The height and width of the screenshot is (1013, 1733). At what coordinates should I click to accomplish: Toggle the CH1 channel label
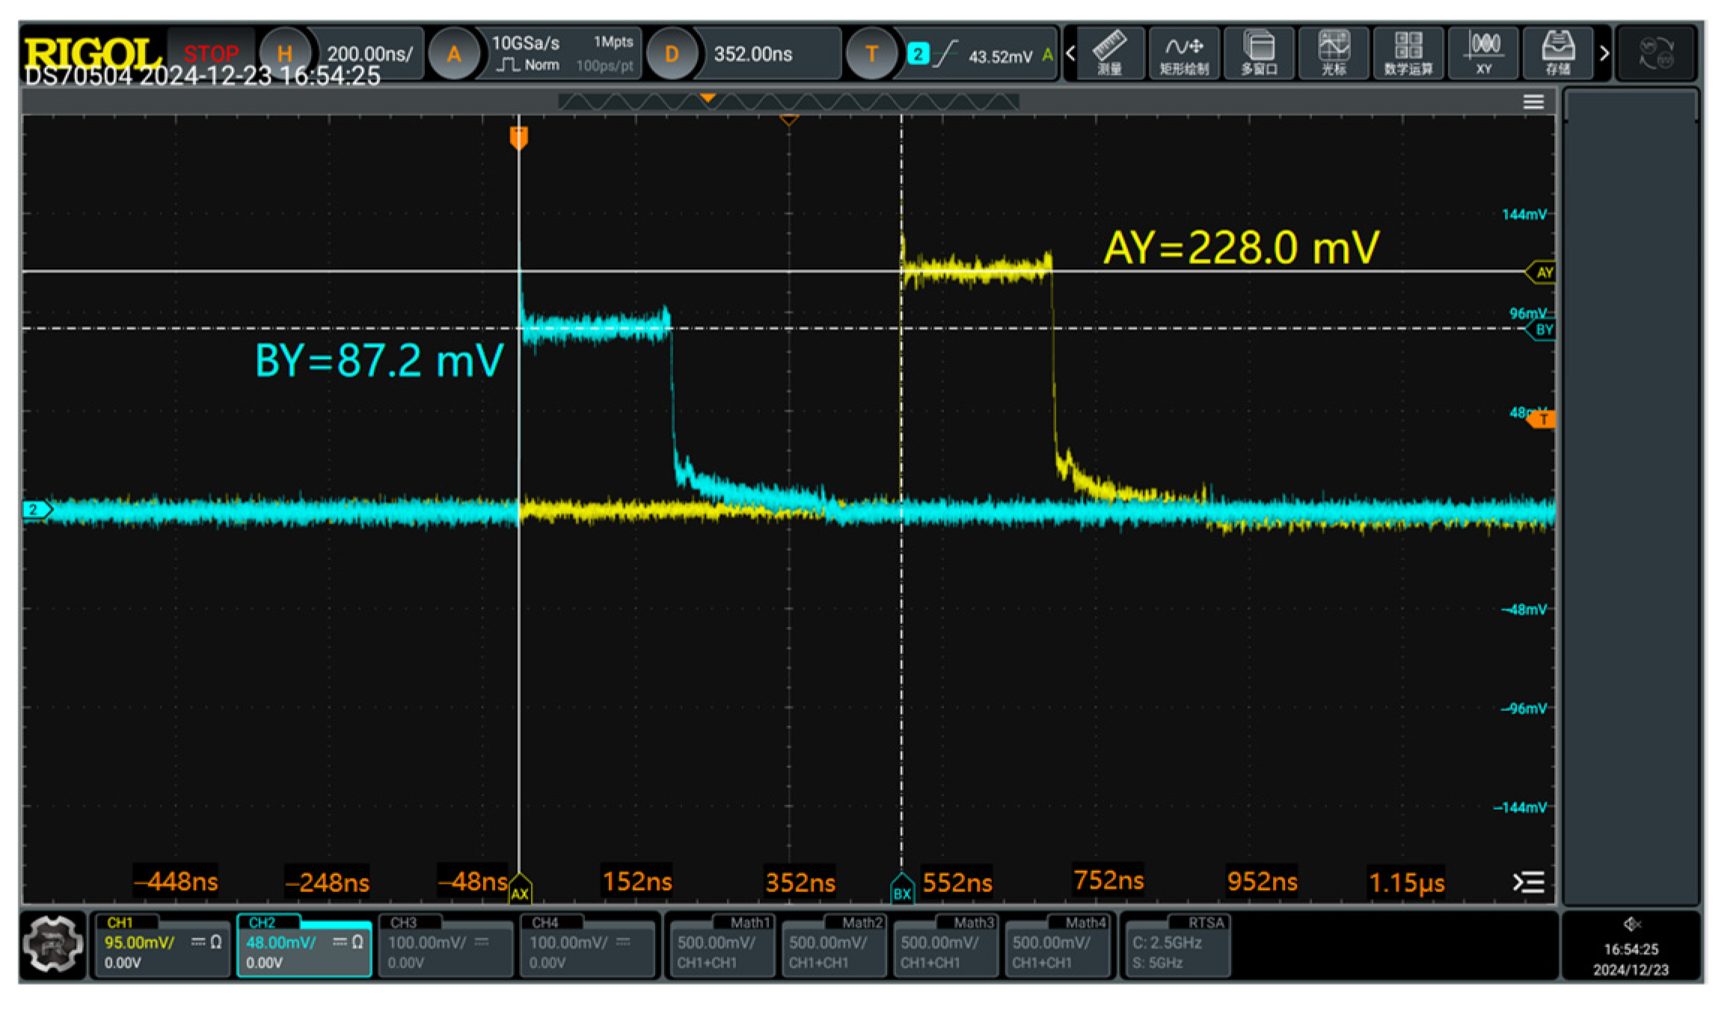[120, 923]
